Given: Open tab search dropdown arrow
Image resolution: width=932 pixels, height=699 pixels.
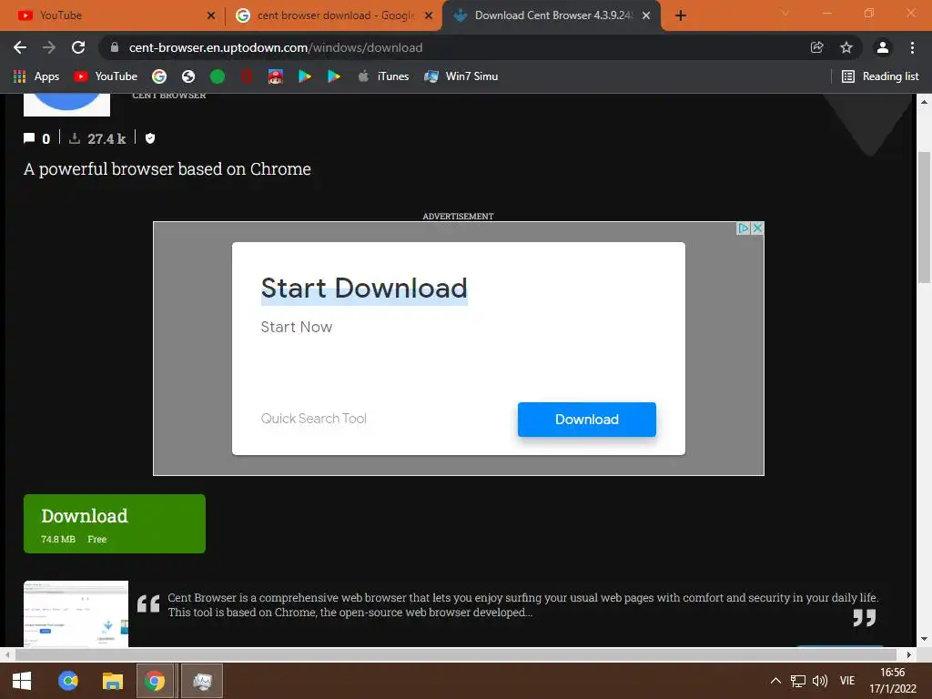Looking at the screenshot, I should coord(785,13).
